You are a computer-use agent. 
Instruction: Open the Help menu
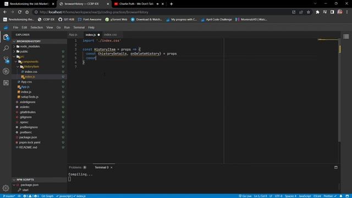click(91, 28)
